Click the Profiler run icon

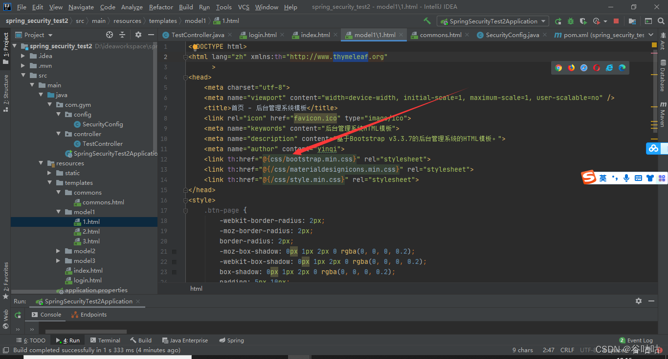(x=596, y=21)
